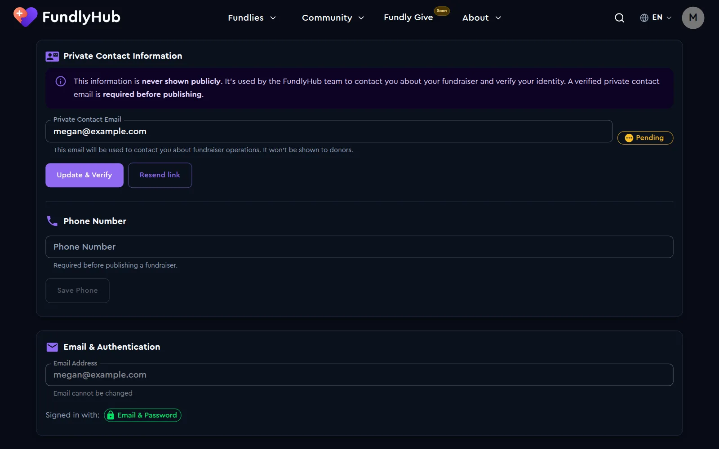Open the Community menu
The width and height of the screenshot is (719, 449).
tap(333, 18)
